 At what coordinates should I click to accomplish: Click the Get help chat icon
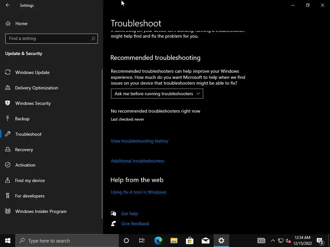(x=113, y=214)
